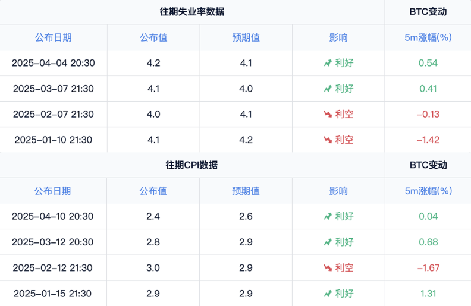
Task: Click the -1.67 BTC change value
Action: click(x=428, y=267)
